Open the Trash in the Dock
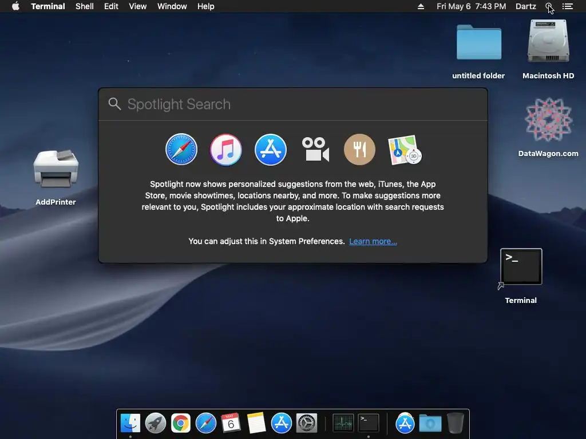The height and width of the screenshot is (439, 586). (x=455, y=423)
